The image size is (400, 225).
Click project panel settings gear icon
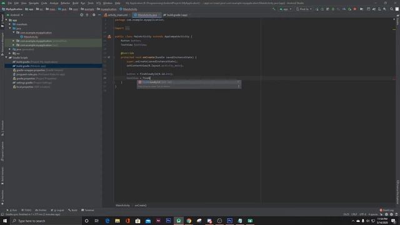[94, 15]
